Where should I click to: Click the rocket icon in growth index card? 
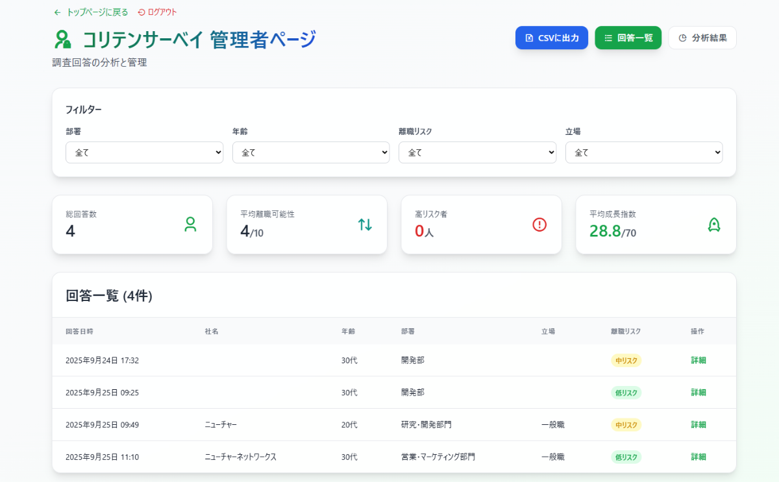[x=714, y=224]
